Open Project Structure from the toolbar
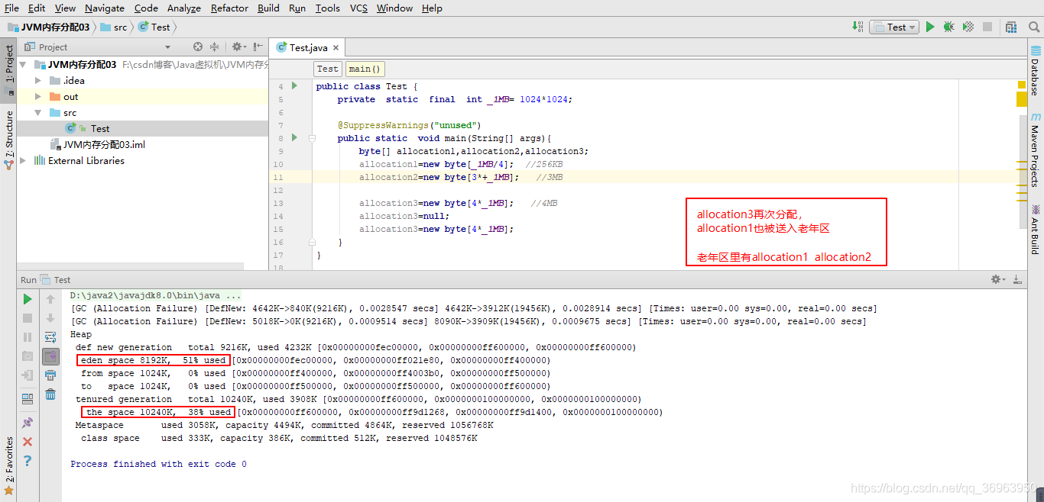Screen dimensions: 1044x502 (1011, 27)
